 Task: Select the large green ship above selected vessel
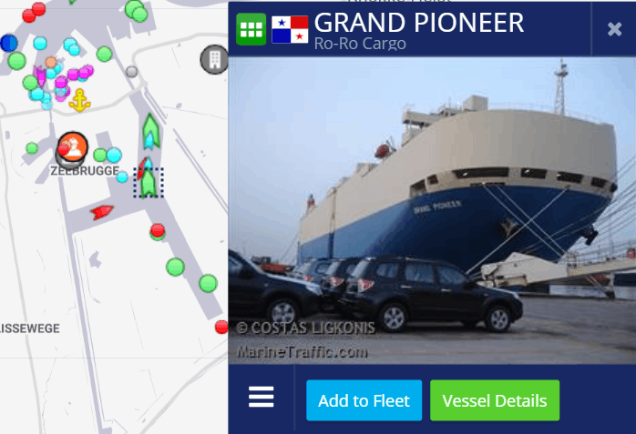pos(151,130)
